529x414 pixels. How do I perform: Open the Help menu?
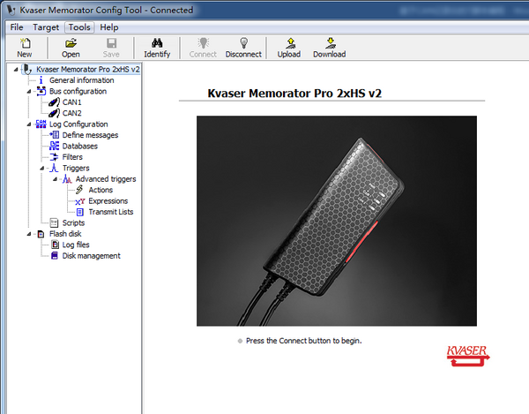click(109, 27)
